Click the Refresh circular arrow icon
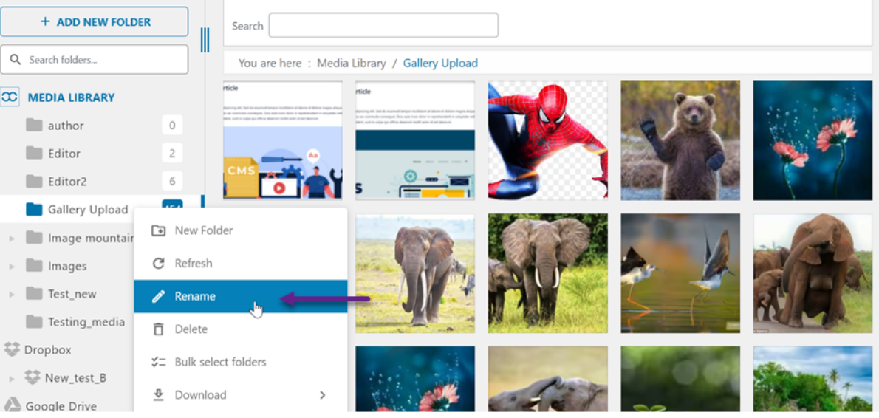This screenshot has width=879, height=418. tap(159, 264)
